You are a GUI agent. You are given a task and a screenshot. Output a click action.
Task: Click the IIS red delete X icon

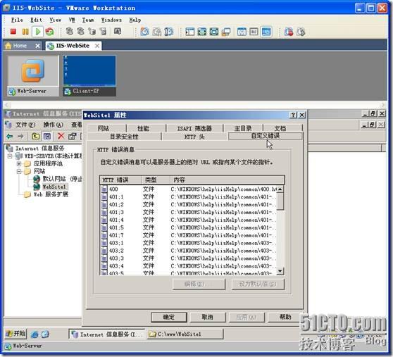coord(61,136)
